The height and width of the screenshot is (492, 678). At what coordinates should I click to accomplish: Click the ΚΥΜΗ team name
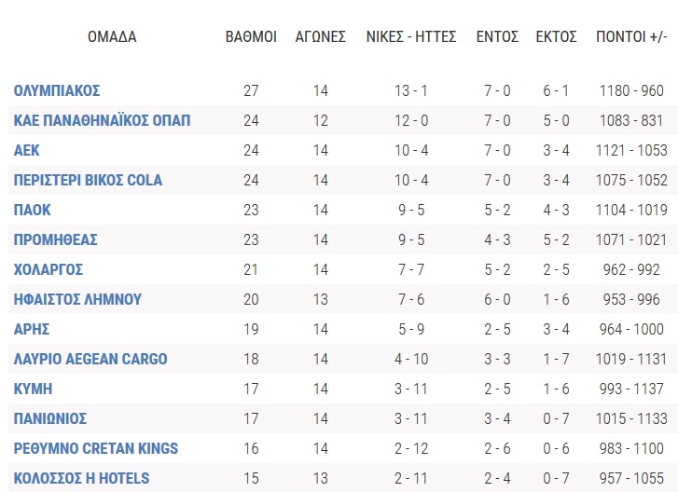point(33,389)
